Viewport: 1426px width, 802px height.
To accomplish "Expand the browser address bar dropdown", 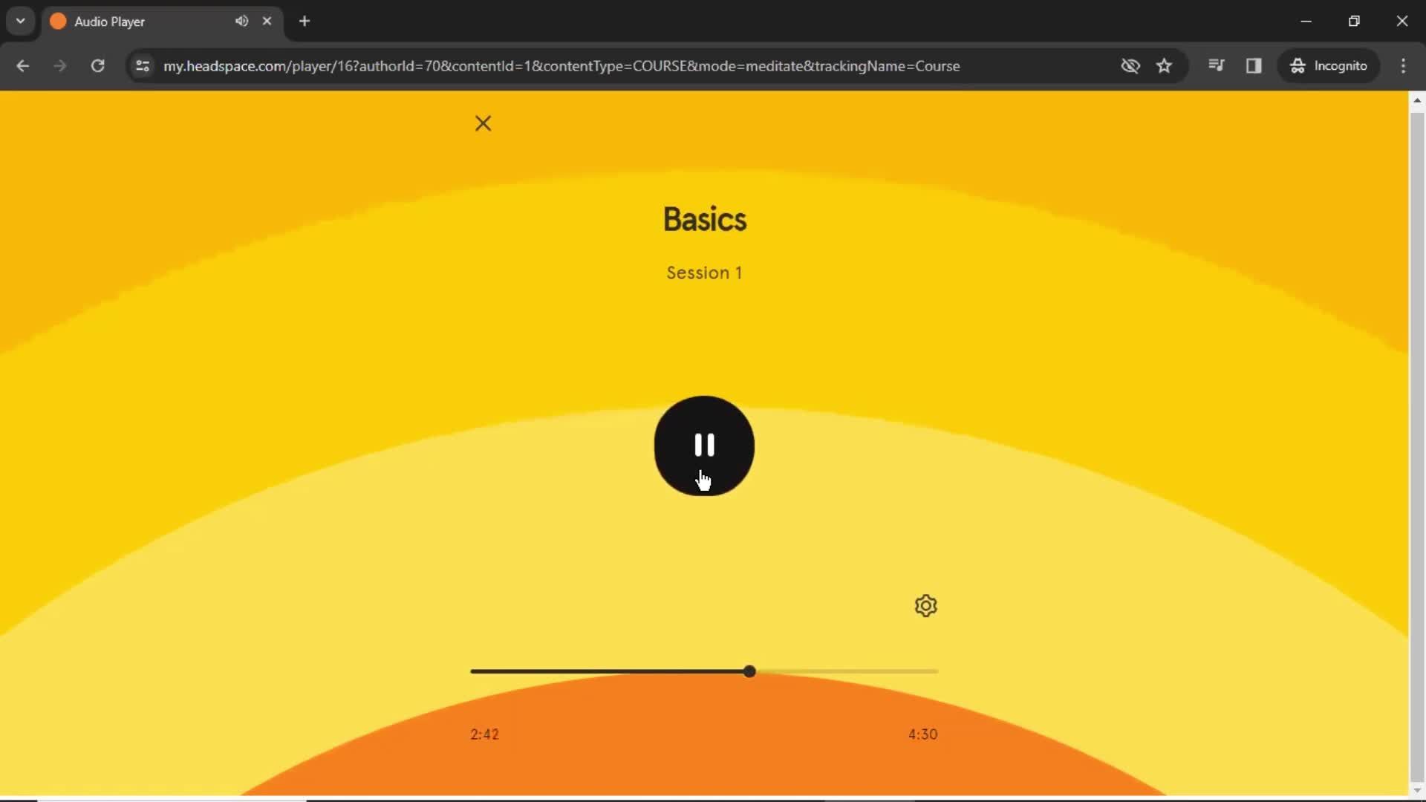I will pyautogui.click(x=21, y=21).
